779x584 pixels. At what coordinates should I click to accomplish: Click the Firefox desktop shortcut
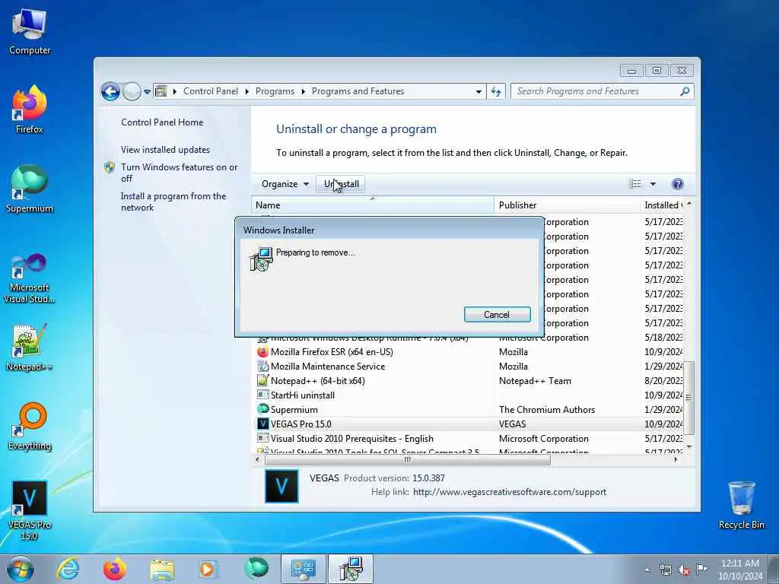tap(30, 110)
